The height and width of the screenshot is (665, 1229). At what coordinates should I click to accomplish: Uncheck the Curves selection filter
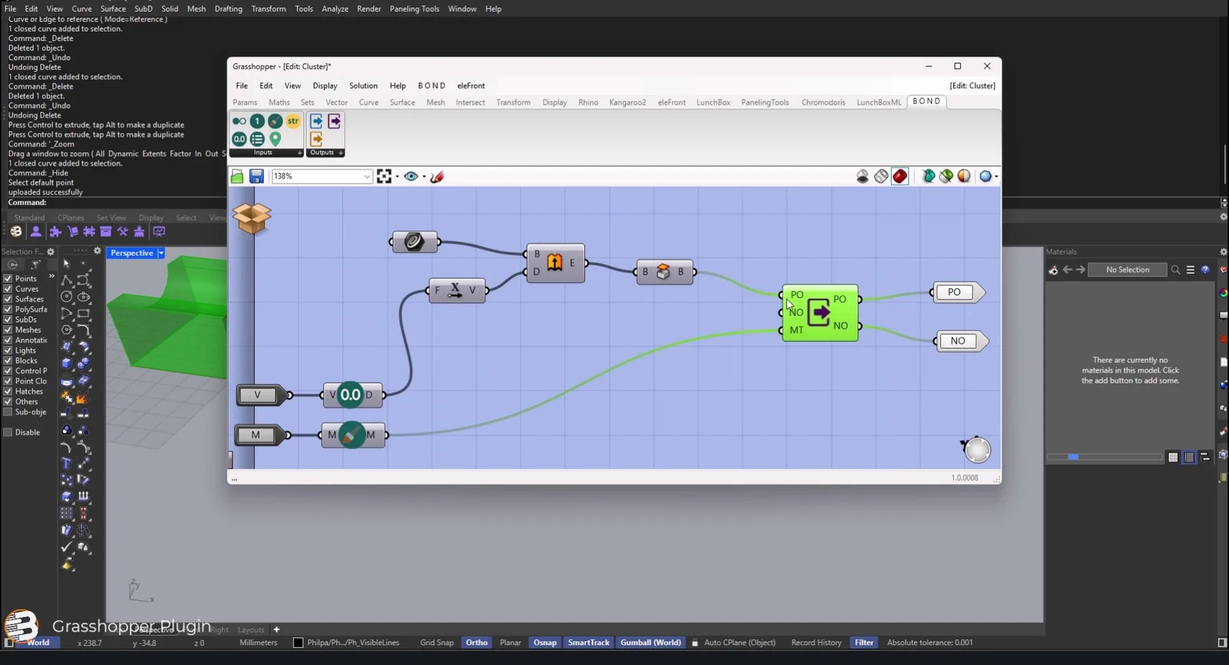[x=8, y=289]
